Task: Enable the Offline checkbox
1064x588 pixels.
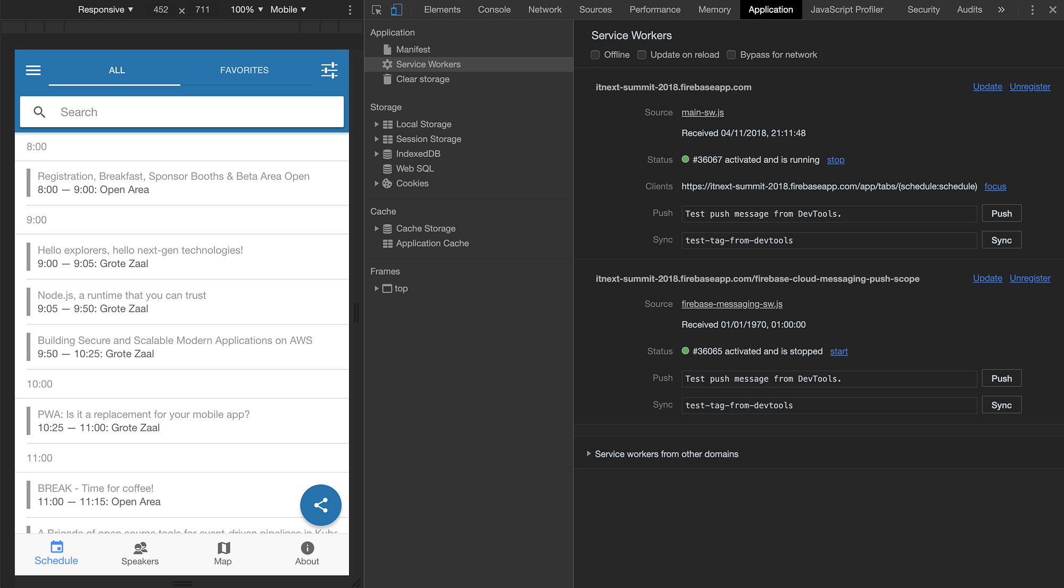Action: [x=595, y=54]
